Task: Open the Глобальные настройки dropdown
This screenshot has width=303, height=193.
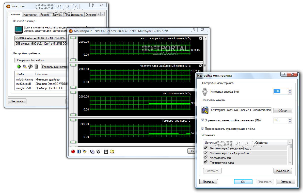Action: 54,67
